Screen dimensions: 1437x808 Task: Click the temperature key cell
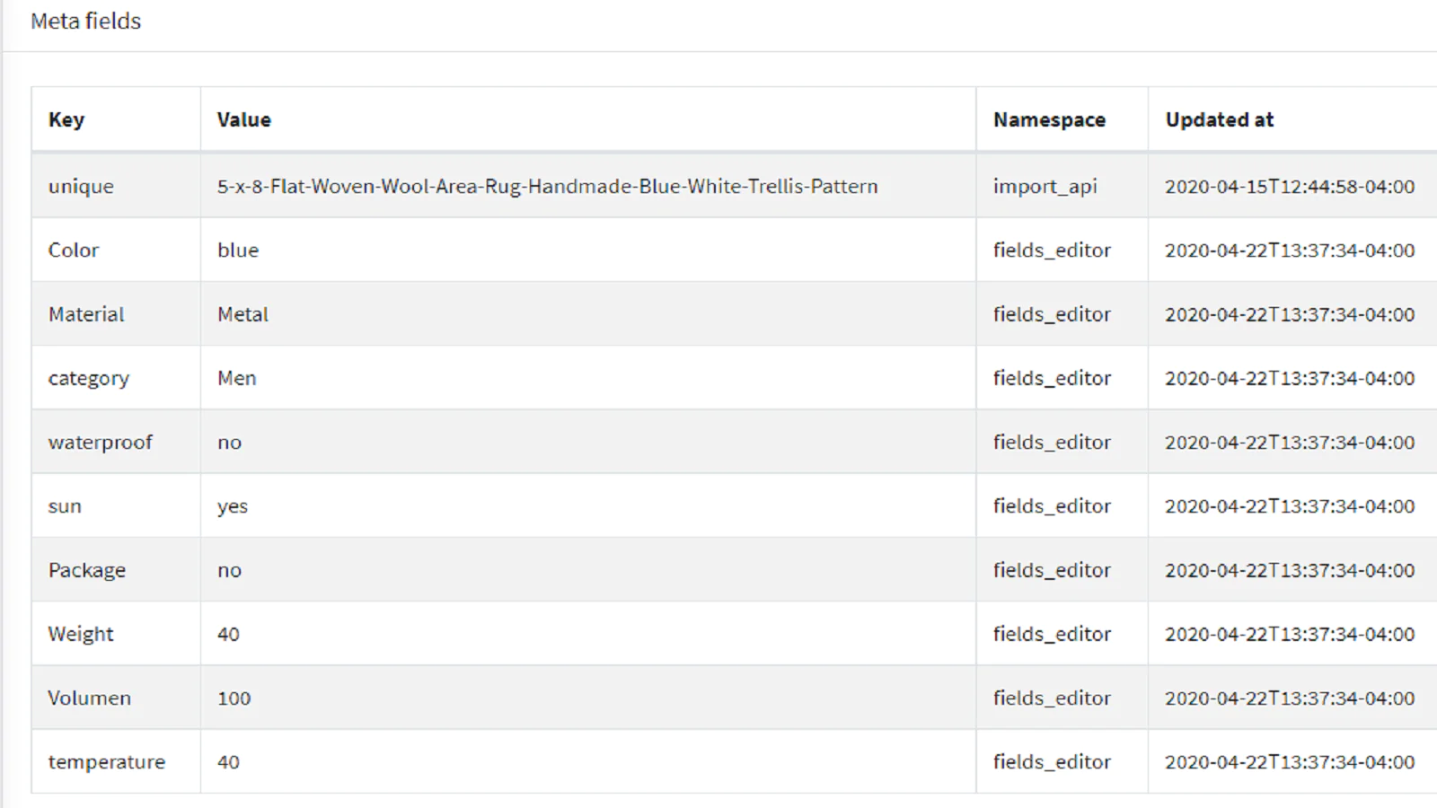(106, 762)
